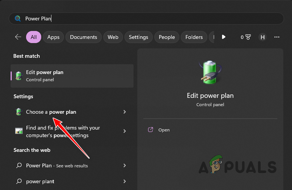Expand the Find and fix problems chevron

pyautogui.click(x=124, y=131)
